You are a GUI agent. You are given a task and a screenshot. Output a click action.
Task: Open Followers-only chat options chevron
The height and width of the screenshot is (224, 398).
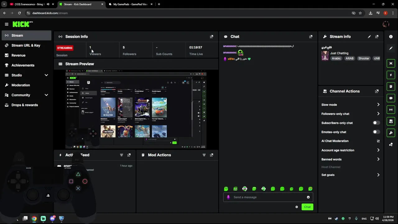378,114
